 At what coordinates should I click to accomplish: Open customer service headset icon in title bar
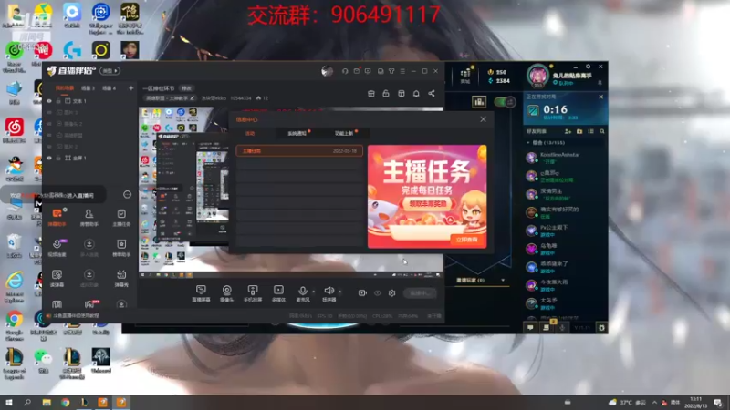[345, 71]
